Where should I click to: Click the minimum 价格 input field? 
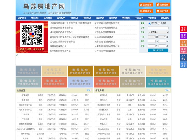click(152, 46)
